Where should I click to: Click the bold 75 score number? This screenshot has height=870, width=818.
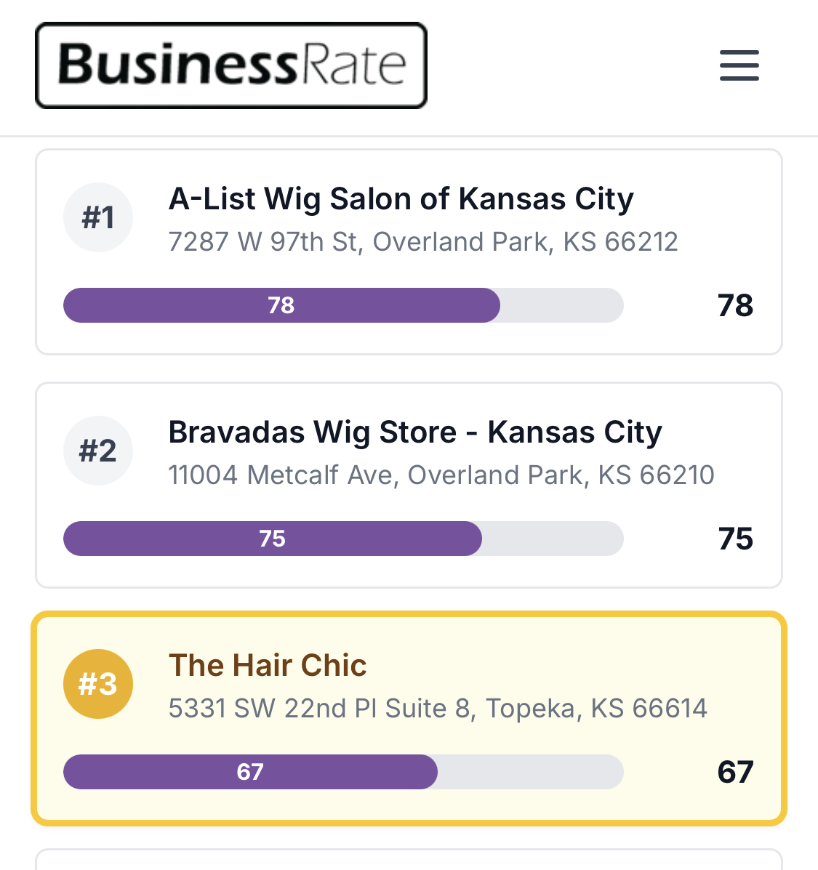pyautogui.click(x=735, y=539)
